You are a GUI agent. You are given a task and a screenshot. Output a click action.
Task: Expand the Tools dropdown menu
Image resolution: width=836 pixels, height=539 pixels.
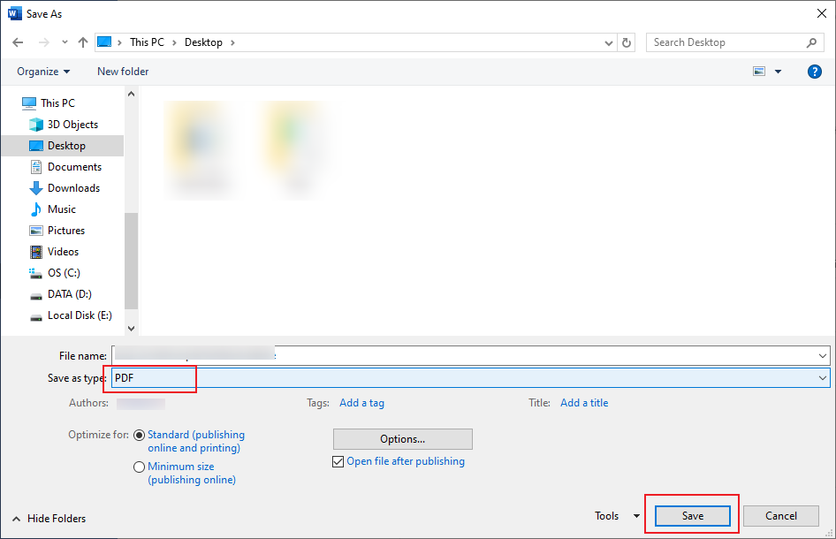click(x=638, y=515)
